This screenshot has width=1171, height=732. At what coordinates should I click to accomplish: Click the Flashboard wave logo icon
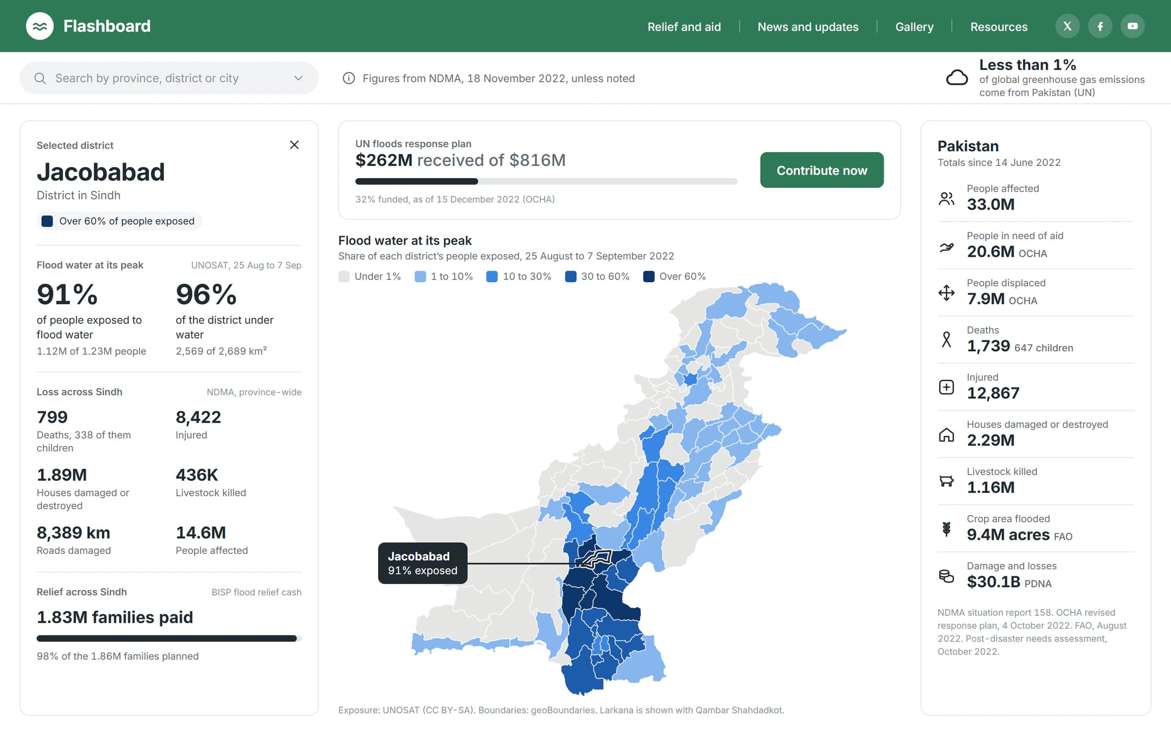click(40, 26)
